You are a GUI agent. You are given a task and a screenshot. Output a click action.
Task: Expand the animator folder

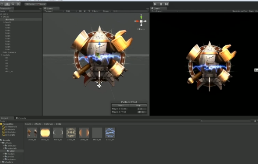(x=4, y=146)
